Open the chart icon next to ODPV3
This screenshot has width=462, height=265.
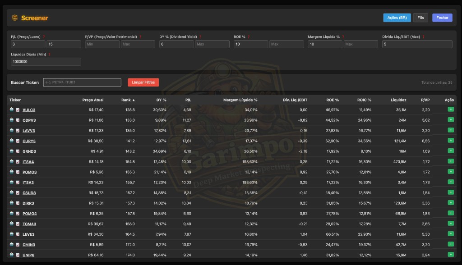click(x=17, y=120)
